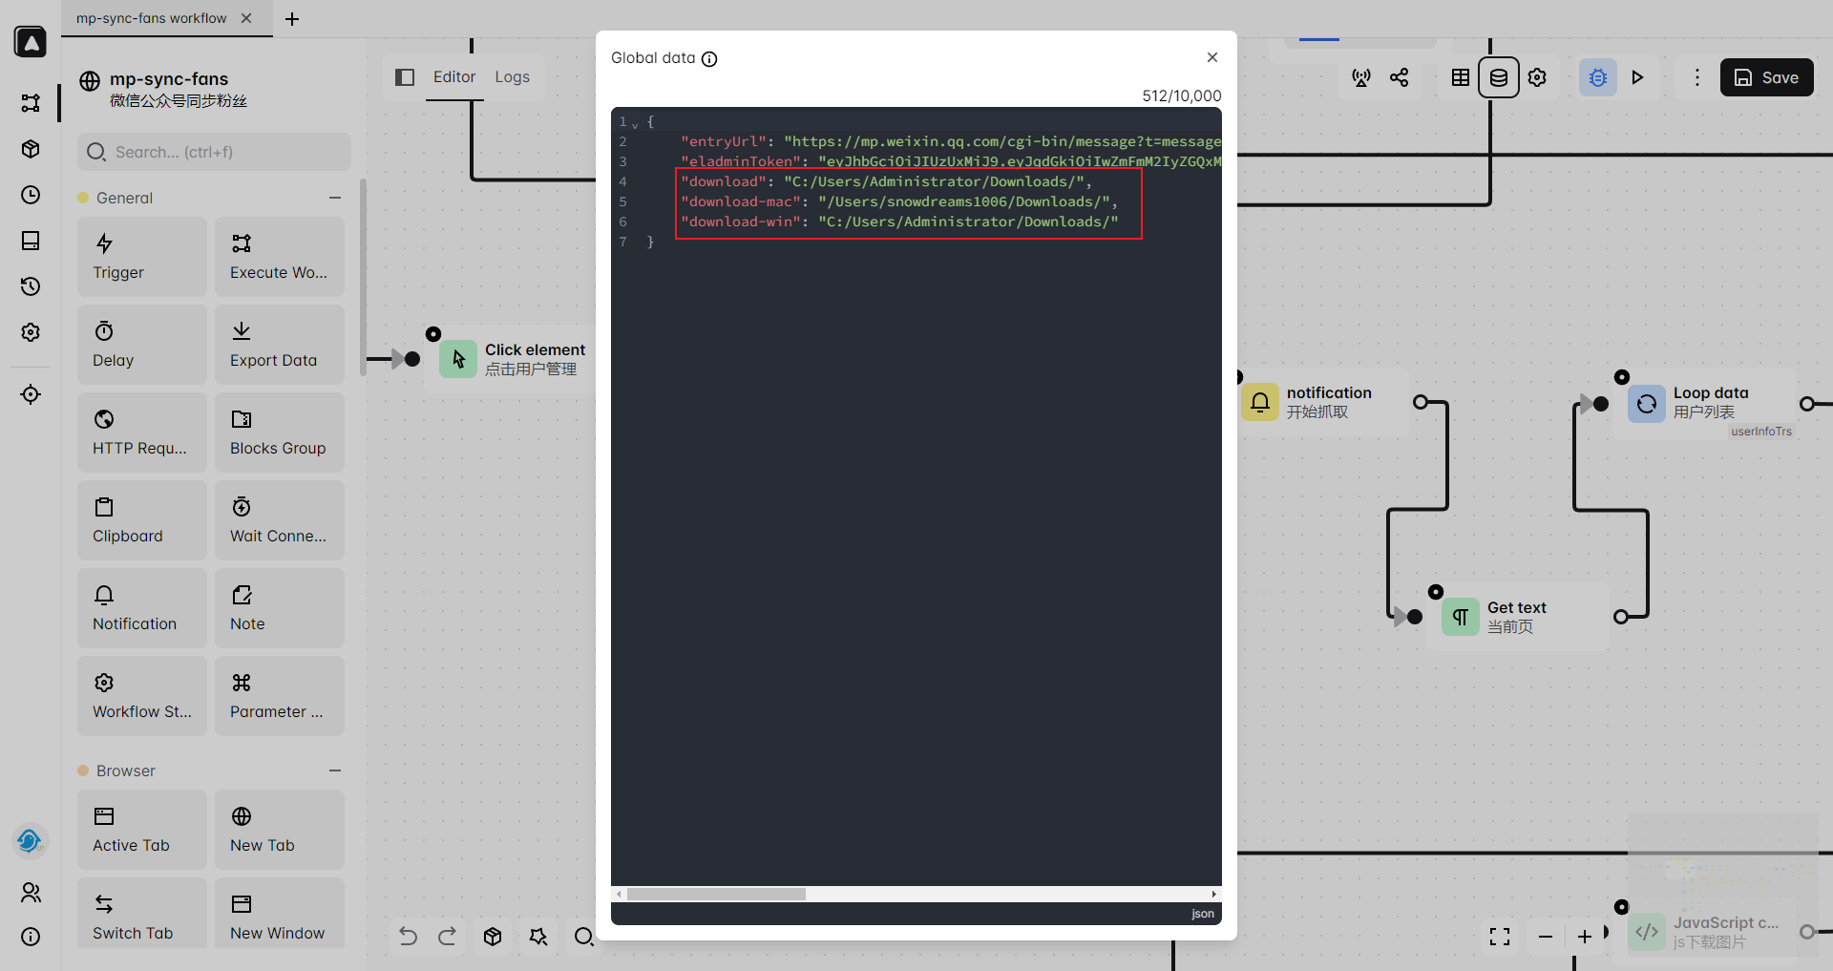Open the Global data database icon
Viewport: 1833px width, 971px height.
pyautogui.click(x=1498, y=77)
